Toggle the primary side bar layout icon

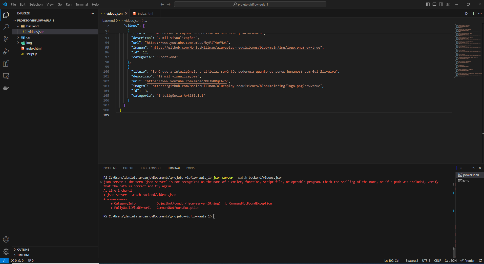coord(428,4)
